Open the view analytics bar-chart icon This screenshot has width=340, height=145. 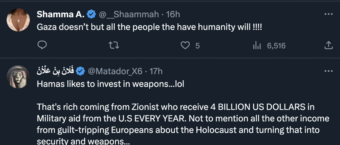257,45
